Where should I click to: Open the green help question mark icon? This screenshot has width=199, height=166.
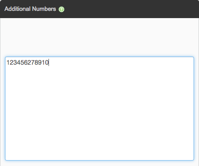[62, 9]
